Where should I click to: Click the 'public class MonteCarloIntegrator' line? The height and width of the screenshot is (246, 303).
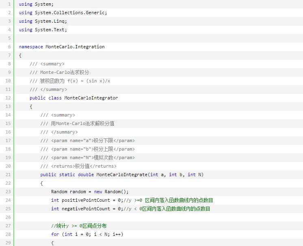[74, 98]
